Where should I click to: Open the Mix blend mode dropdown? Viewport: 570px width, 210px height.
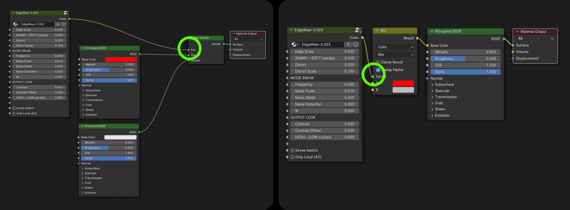[395, 55]
